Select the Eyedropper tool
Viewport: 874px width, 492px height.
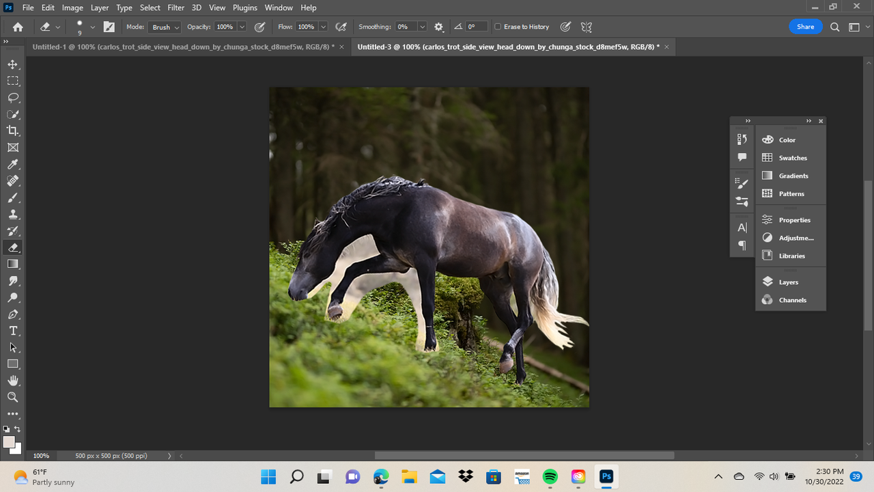pos(13,164)
